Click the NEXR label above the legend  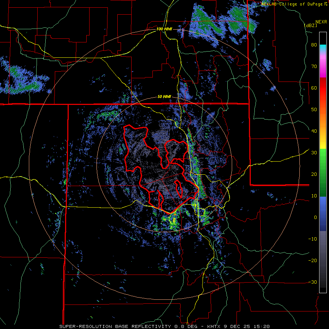[321, 22]
